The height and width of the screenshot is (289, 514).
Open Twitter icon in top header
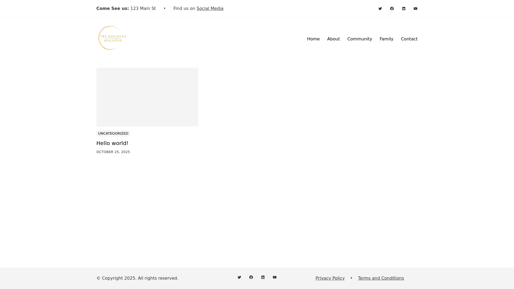point(380,9)
